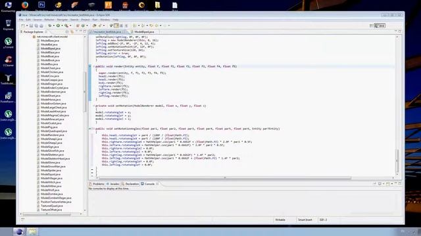Click Collapse All in Package Explorer
This screenshot has width=421, height=236.
[67, 31]
